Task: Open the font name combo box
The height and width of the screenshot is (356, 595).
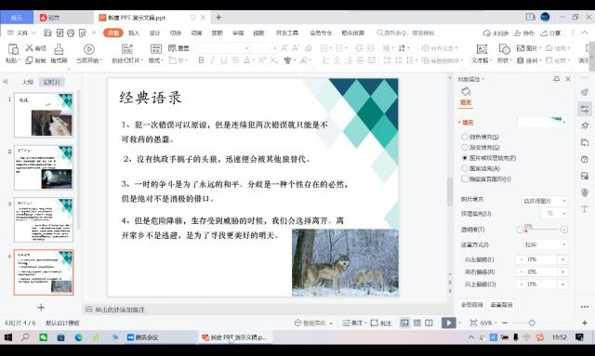Action: coord(222,48)
